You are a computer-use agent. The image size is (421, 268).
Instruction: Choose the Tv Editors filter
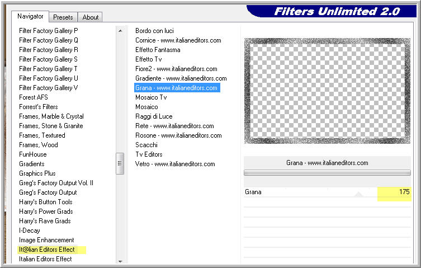tap(149, 154)
